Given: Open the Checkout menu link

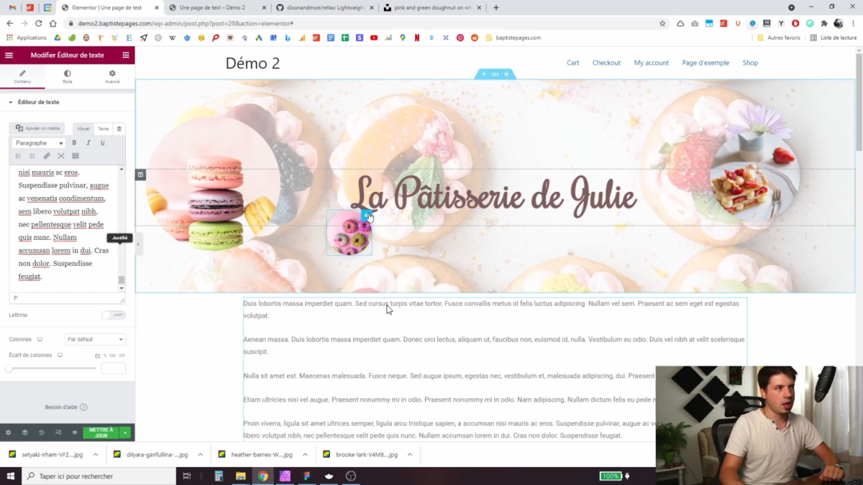Looking at the screenshot, I should [606, 63].
